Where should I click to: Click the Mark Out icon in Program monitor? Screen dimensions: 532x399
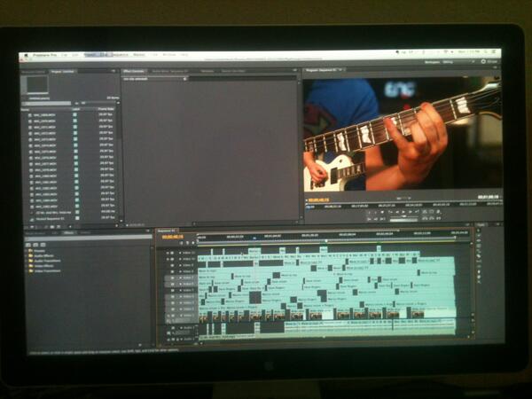(375, 212)
